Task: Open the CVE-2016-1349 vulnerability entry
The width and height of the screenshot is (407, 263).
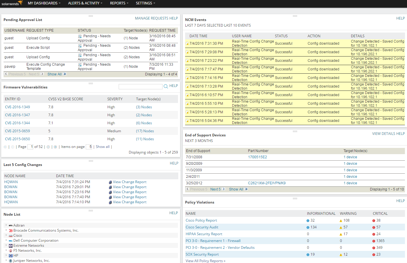Action: coord(18,107)
